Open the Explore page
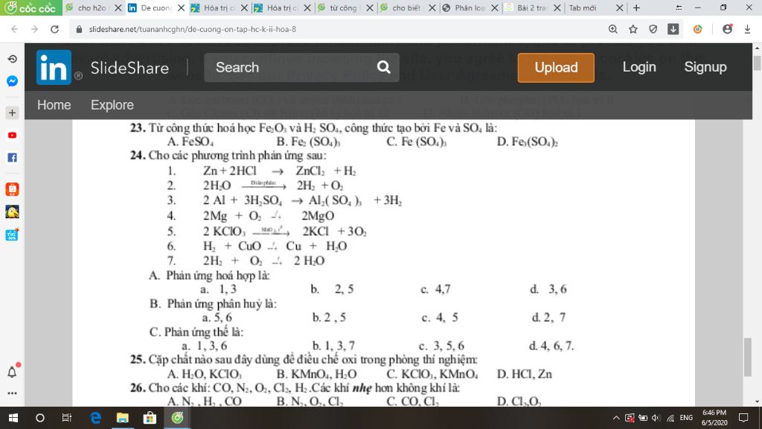The width and height of the screenshot is (762, 429). tap(112, 105)
